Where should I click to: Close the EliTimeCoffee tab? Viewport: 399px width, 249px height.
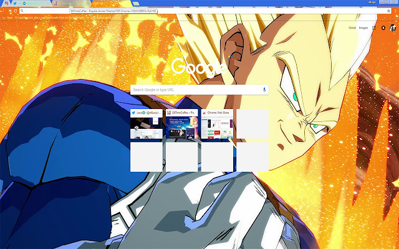90,4
